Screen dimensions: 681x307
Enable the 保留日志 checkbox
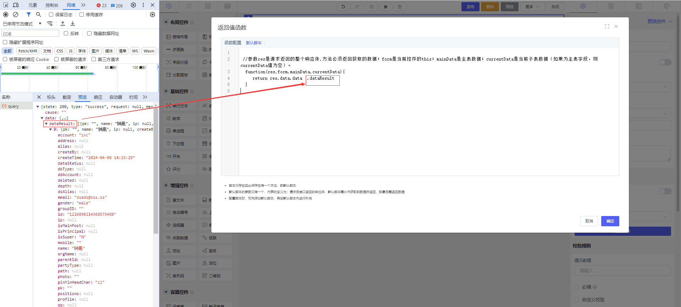[51, 15]
